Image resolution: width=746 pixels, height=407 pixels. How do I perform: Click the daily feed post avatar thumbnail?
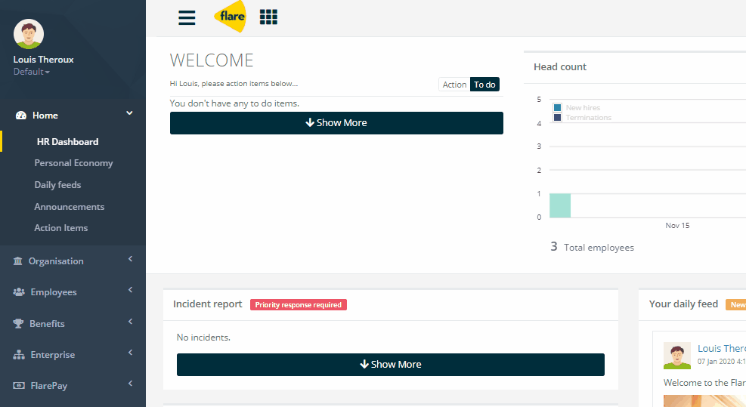(677, 355)
